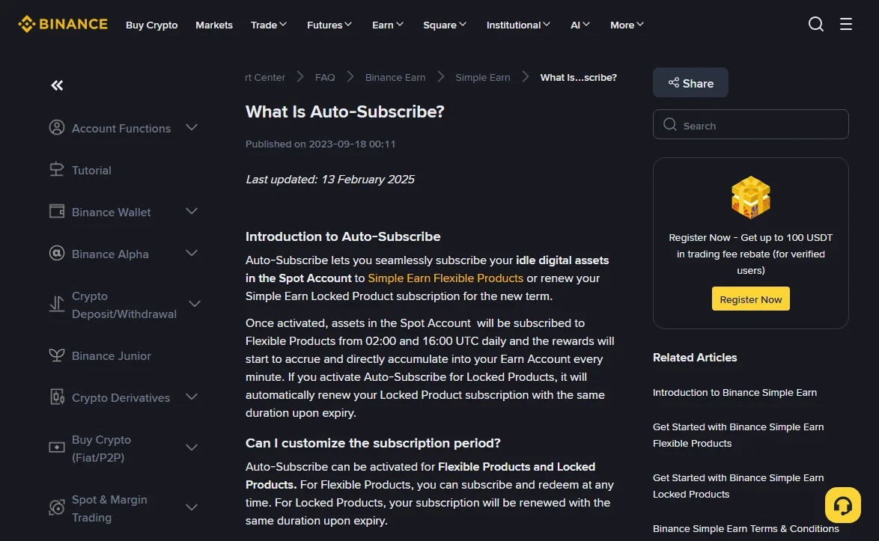This screenshot has height=541, width=879.
Task: Open the hamburger menu icon
Action: [846, 24]
